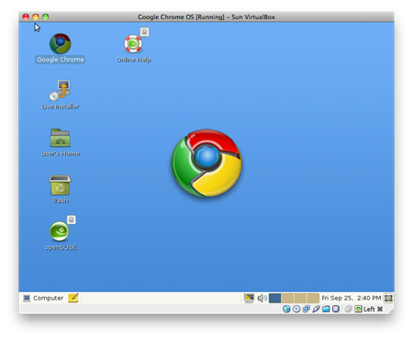Image resolution: width=413 pixels, height=340 pixels.
Task: Open the Google Chrome desktop icon
Action: tap(61, 44)
